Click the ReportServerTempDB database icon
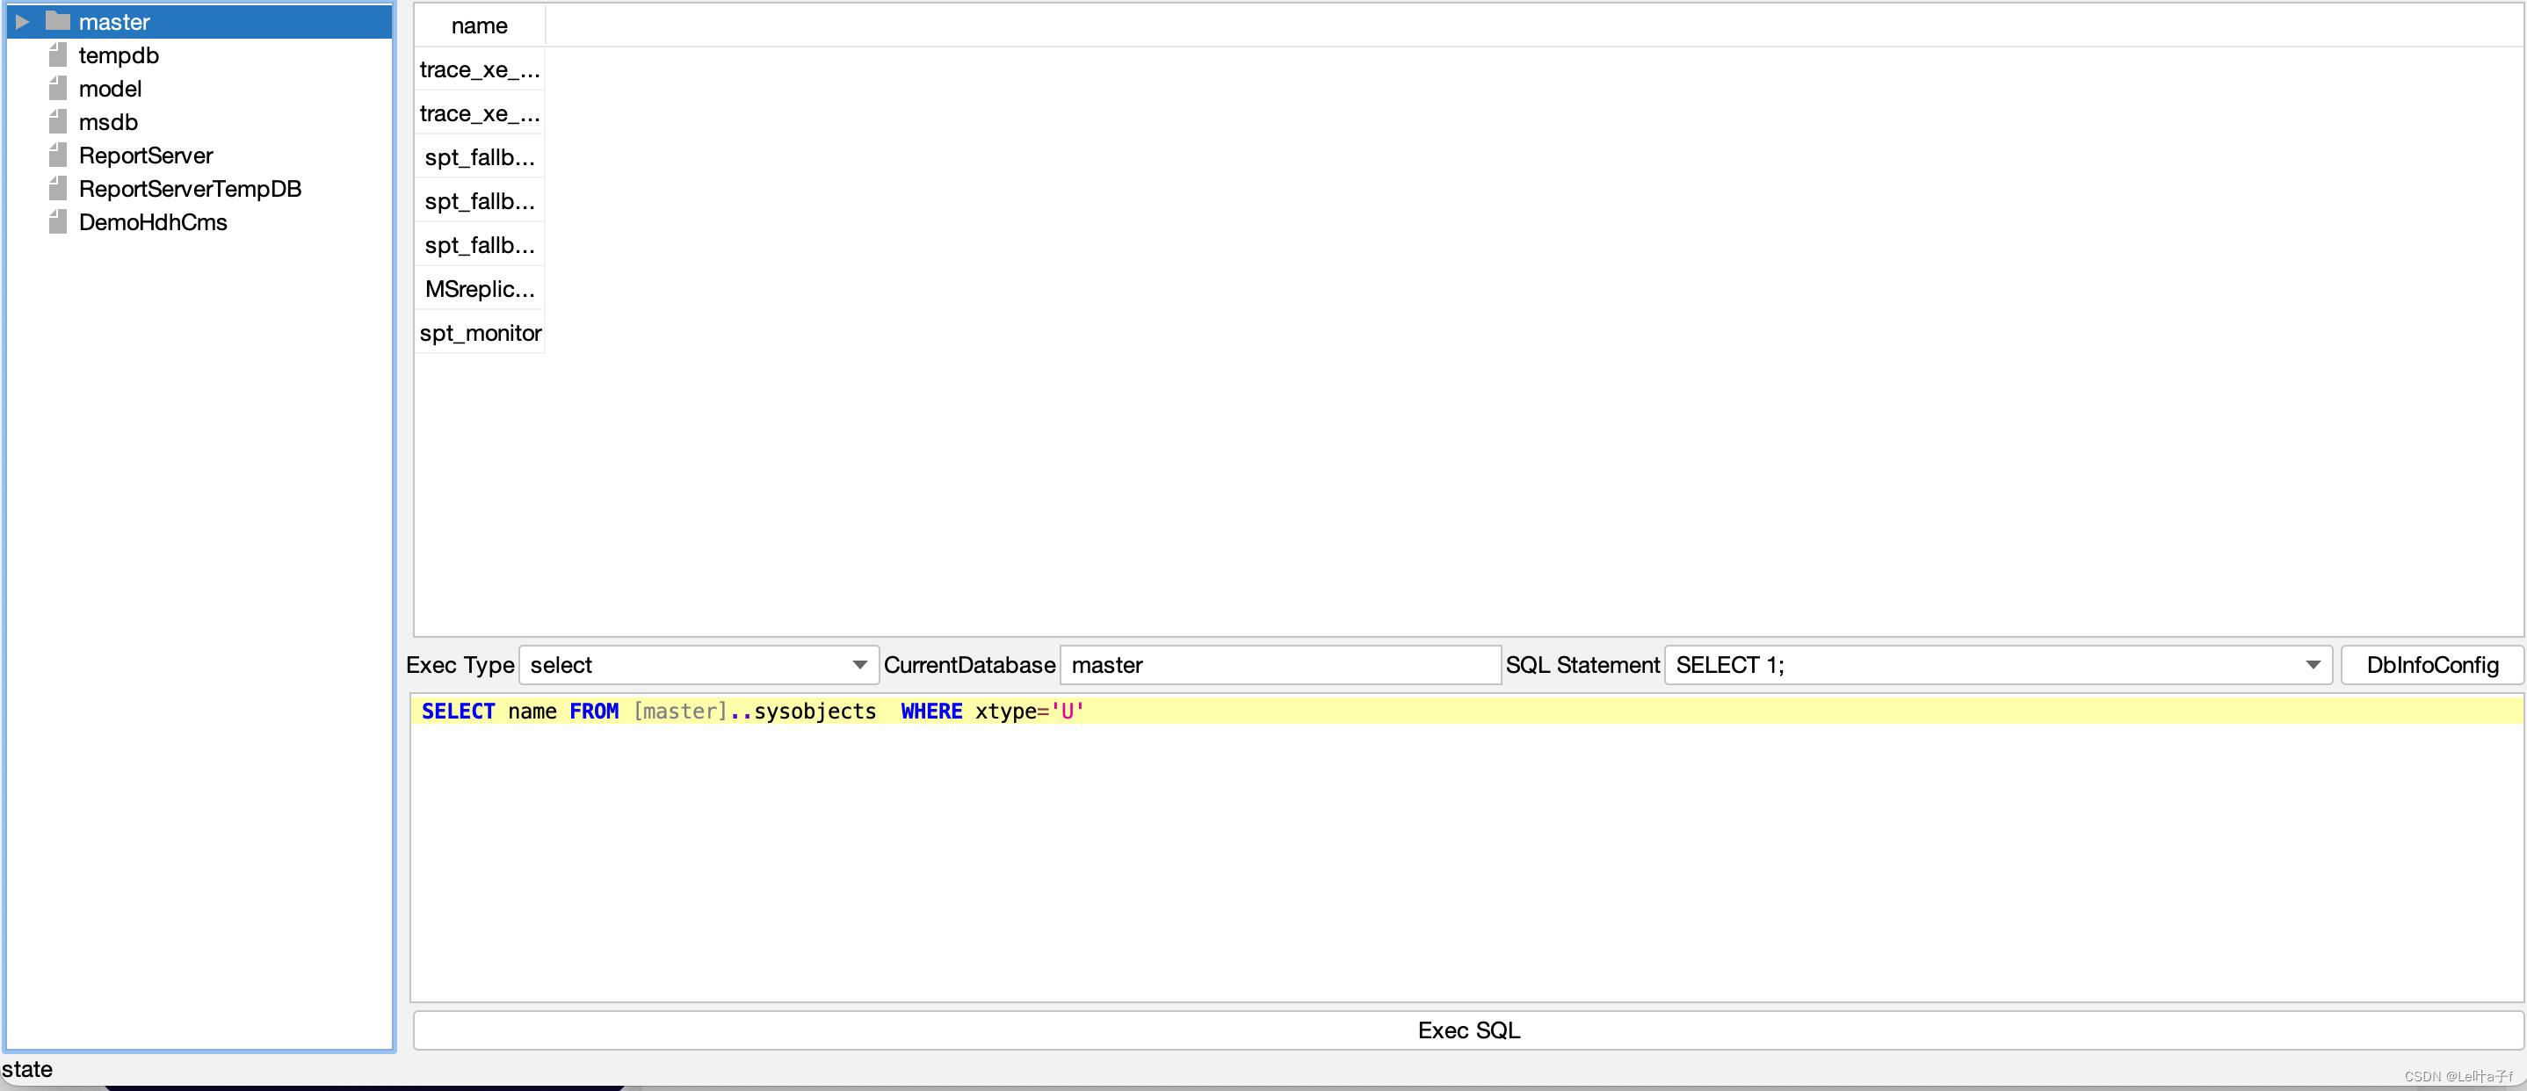 tap(58, 188)
